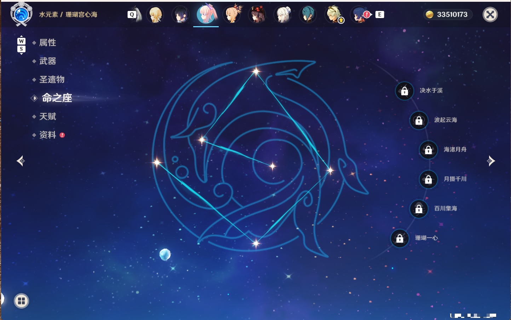
Task: Click the Mora coin icon
Action: coord(430,14)
